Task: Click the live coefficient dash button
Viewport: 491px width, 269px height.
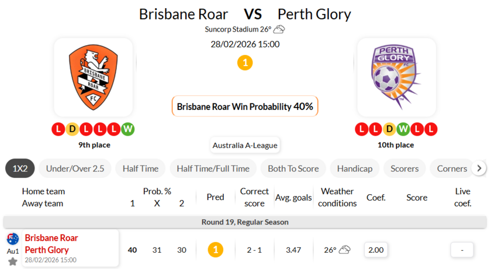Action: (x=462, y=250)
